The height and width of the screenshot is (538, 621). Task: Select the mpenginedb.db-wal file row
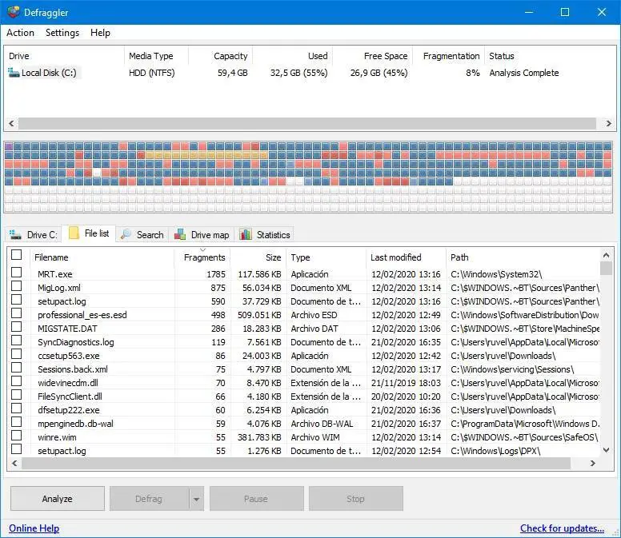(305, 424)
